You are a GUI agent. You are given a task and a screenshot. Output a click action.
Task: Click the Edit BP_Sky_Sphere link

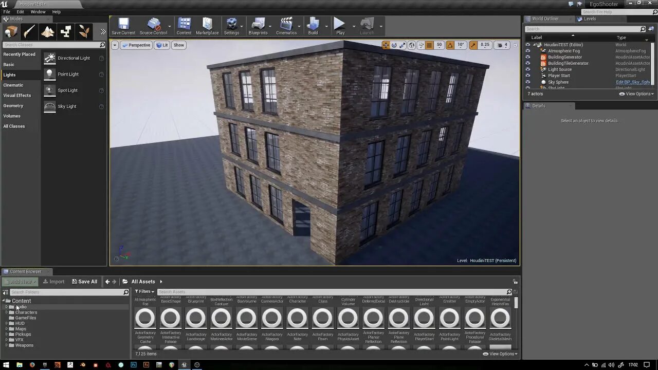pyautogui.click(x=633, y=82)
